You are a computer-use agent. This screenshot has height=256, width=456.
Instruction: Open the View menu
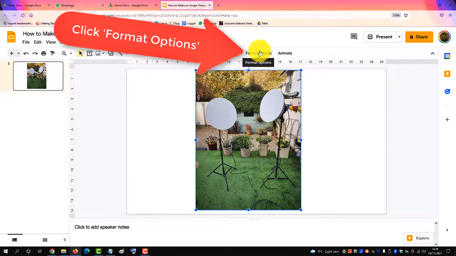coord(51,42)
